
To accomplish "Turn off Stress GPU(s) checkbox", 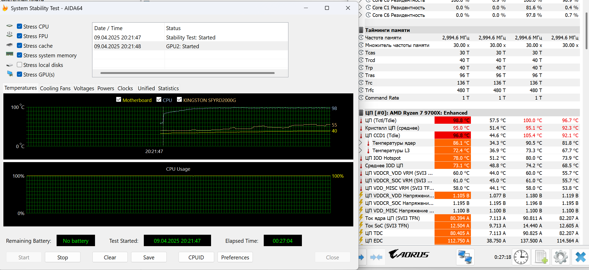I will click(x=19, y=74).
